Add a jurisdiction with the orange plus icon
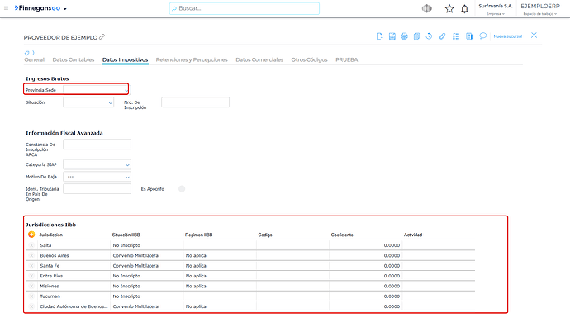The image size is (570, 332). coord(31,235)
